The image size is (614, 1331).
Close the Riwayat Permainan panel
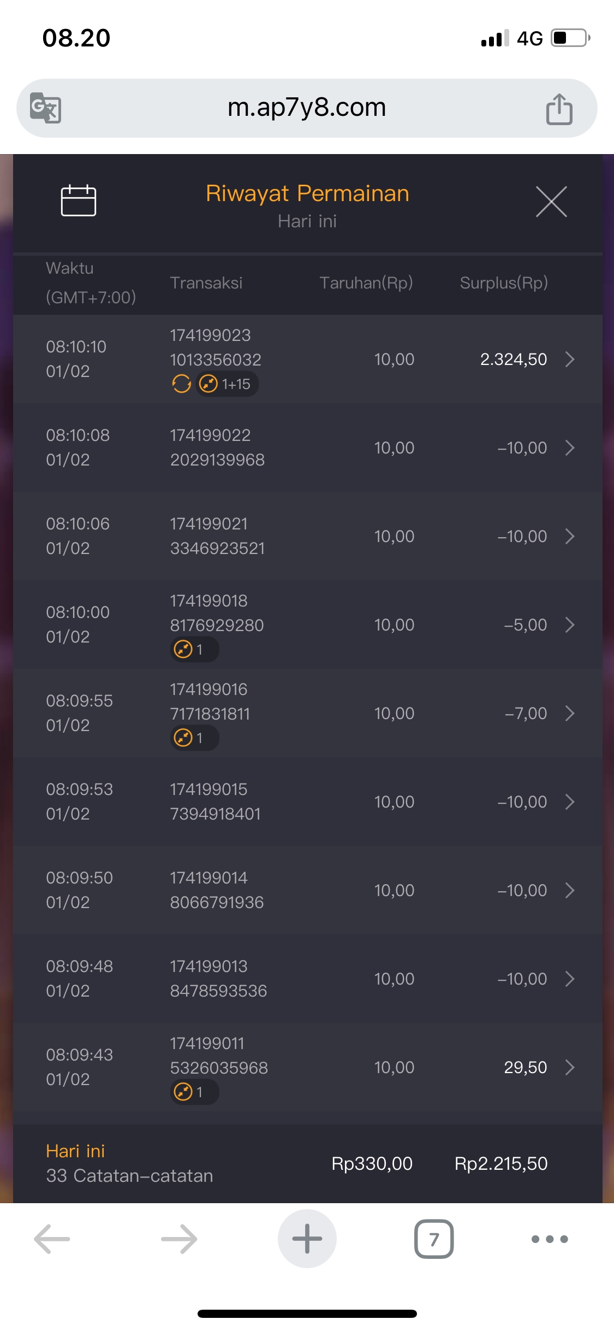tap(551, 202)
